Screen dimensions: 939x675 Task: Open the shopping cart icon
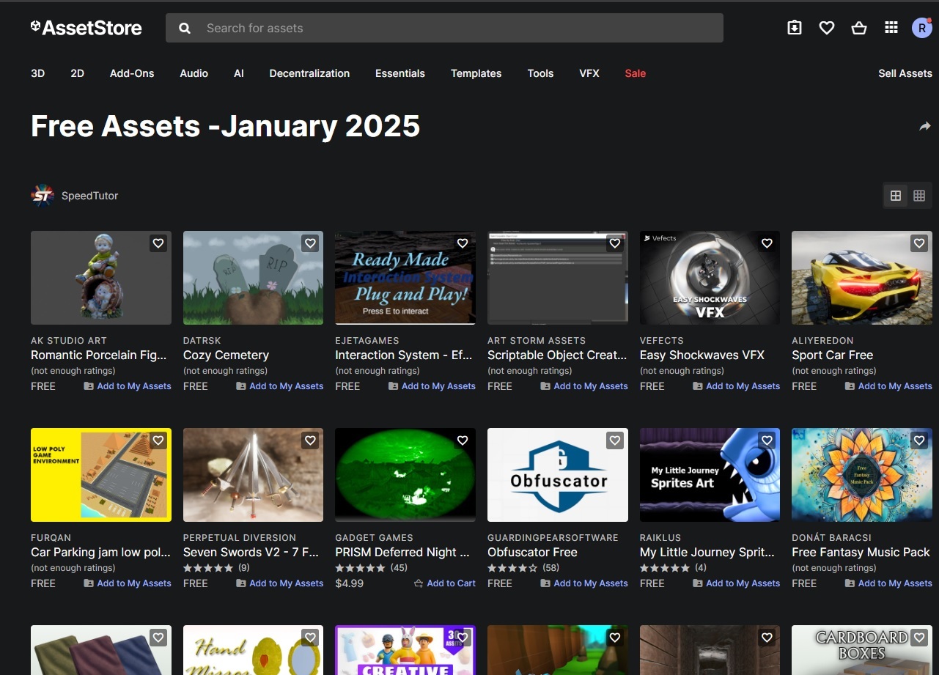pos(859,28)
